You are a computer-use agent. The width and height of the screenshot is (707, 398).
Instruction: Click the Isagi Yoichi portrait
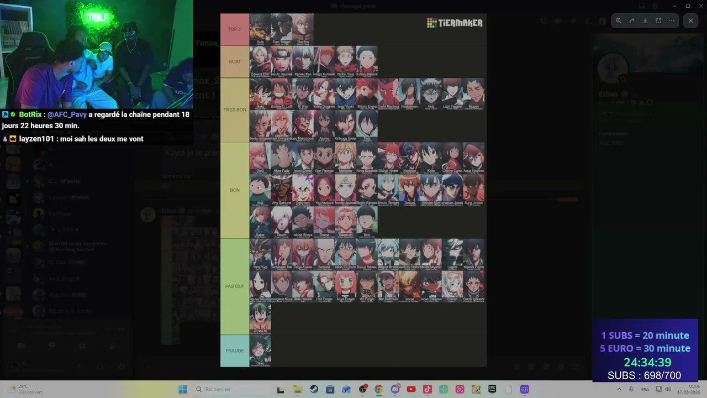pyautogui.click(x=346, y=94)
